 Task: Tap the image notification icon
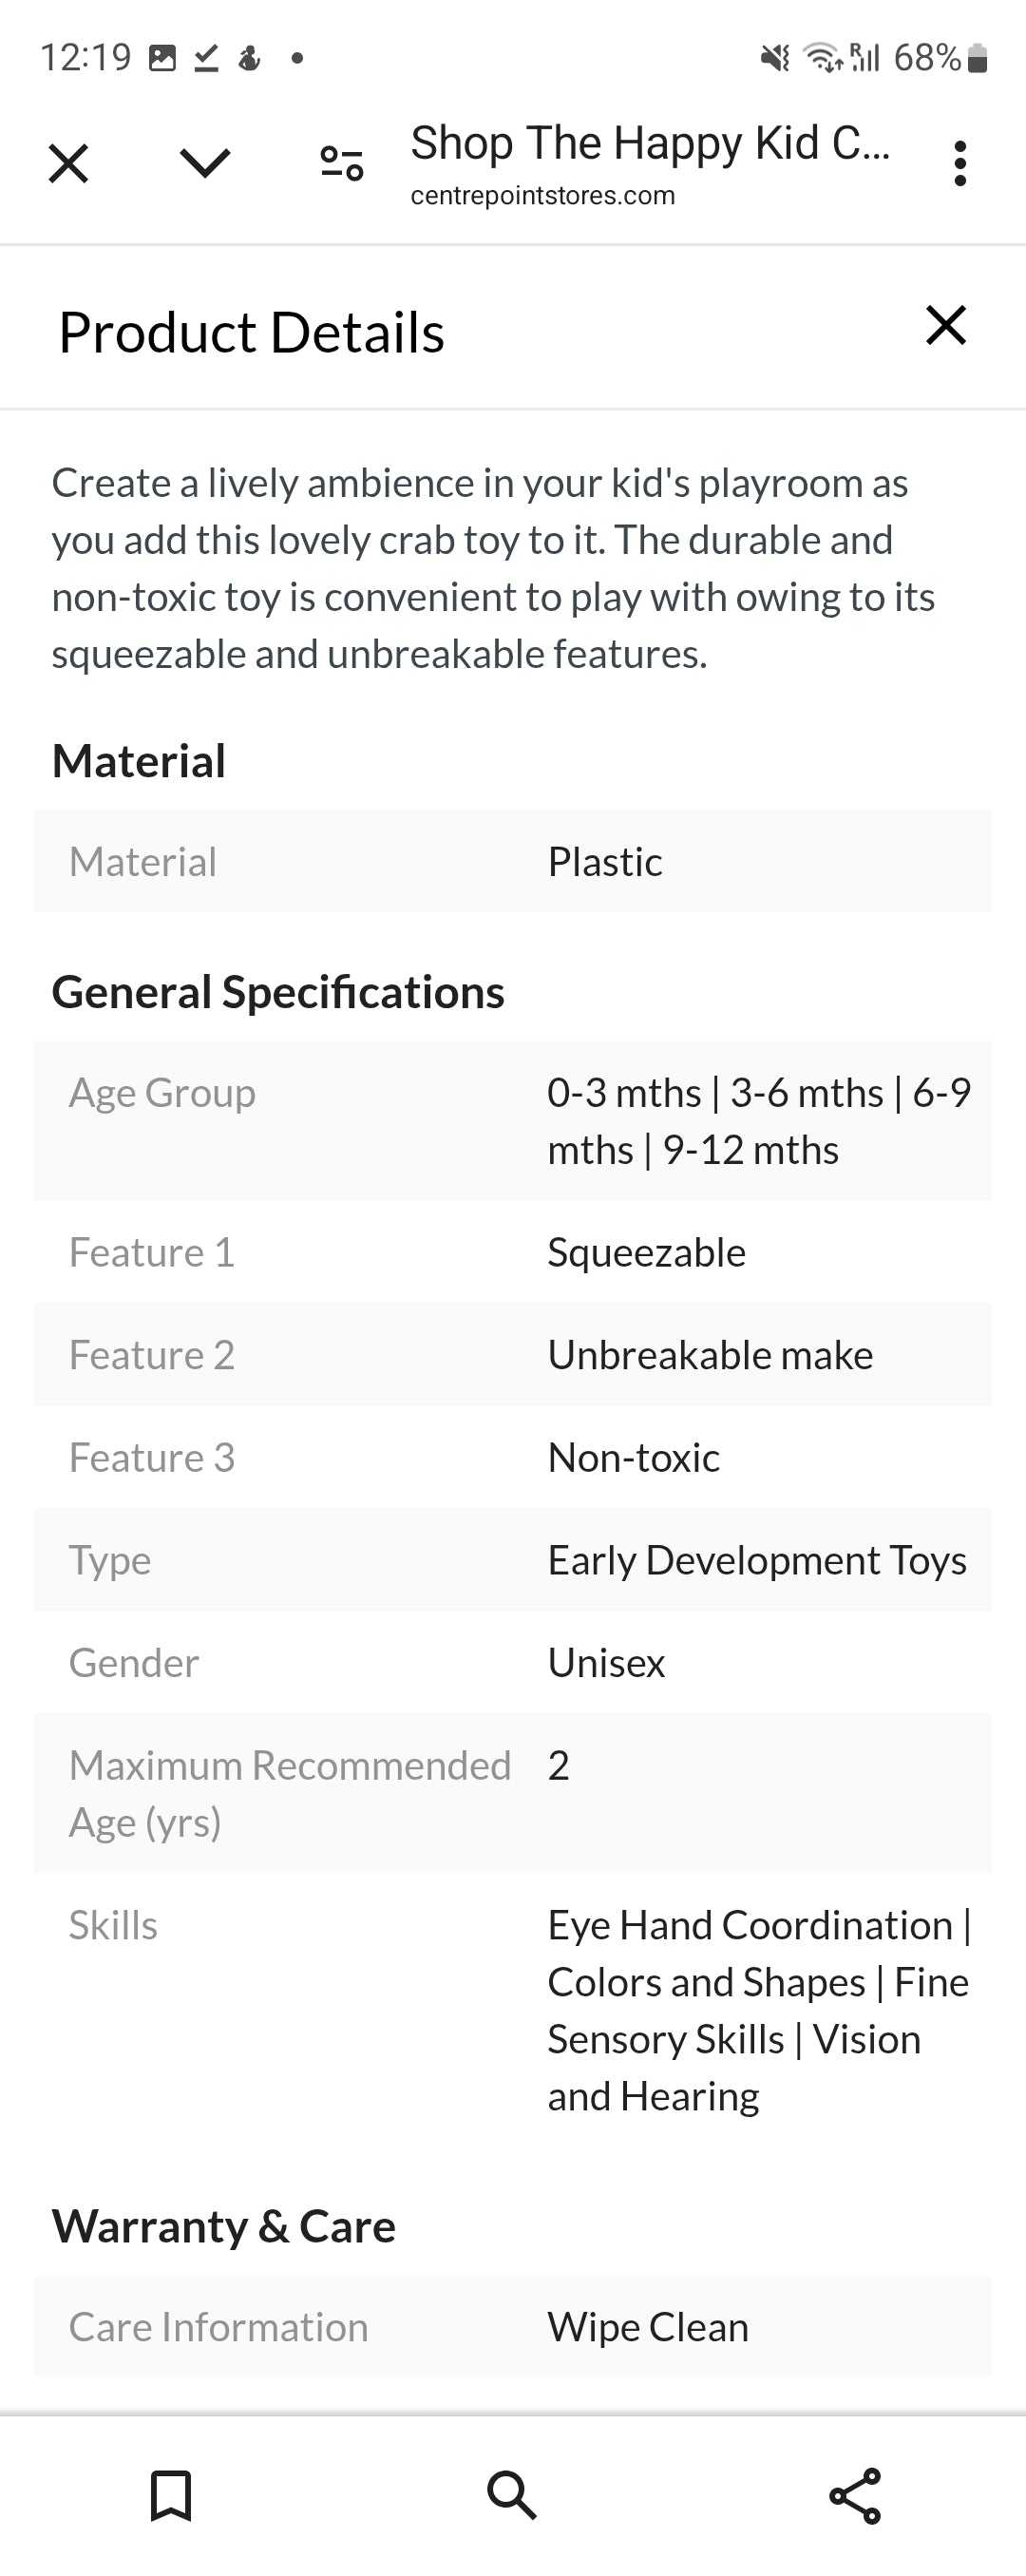tap(162, 59)
